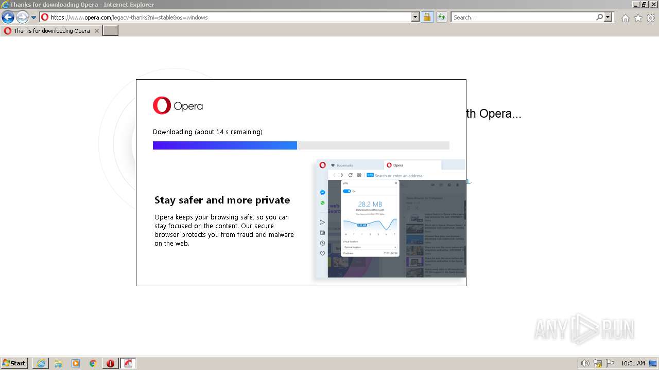Image resolution: width=659 pixels, height=370 pixels.
Task: Restore down the Internet Explorer window
Action: pos(645,5)
